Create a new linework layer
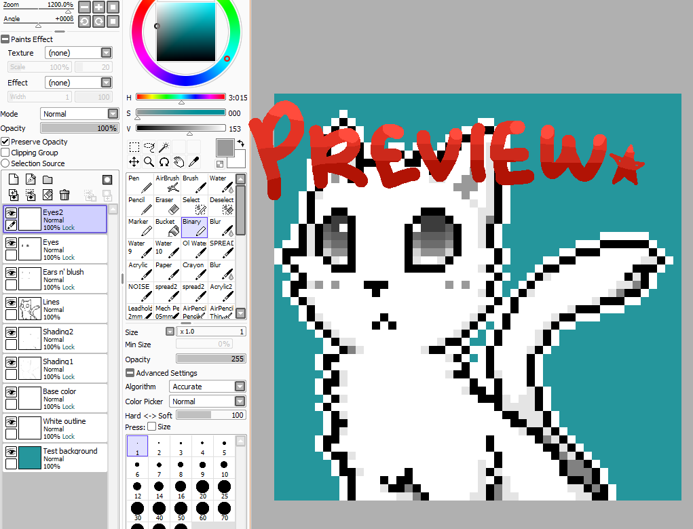 31,179
